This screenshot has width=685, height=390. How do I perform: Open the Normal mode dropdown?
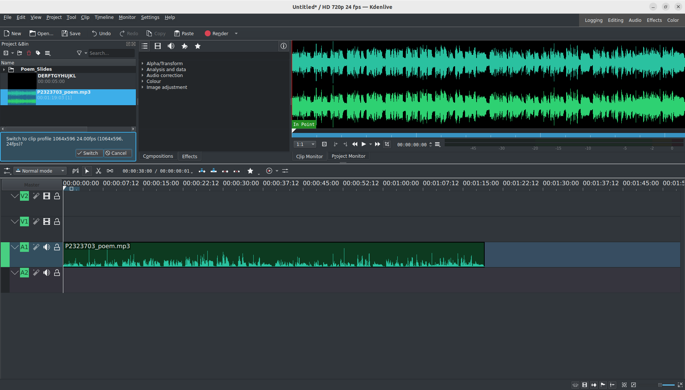40,171
